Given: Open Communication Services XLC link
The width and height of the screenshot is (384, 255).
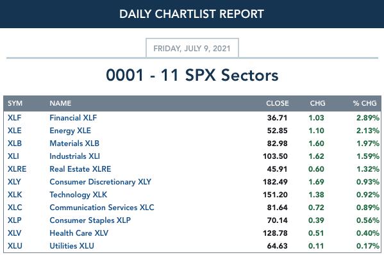Looking at the screenshot, I should (x=102, y=208).
